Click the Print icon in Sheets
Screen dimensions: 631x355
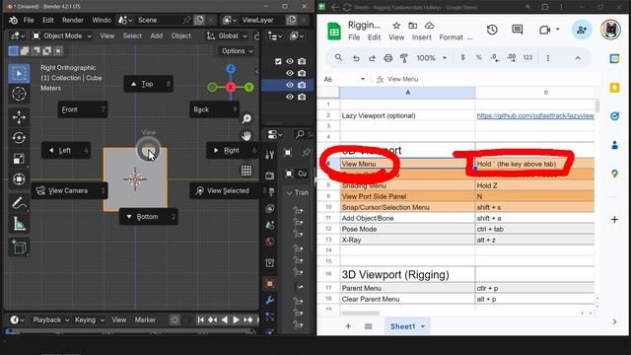pos(387,58)
